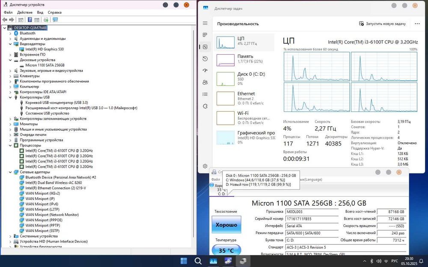Open Task Manager hamburger navigation menu
The image size is (428, 267).
[x=205, y=23]
